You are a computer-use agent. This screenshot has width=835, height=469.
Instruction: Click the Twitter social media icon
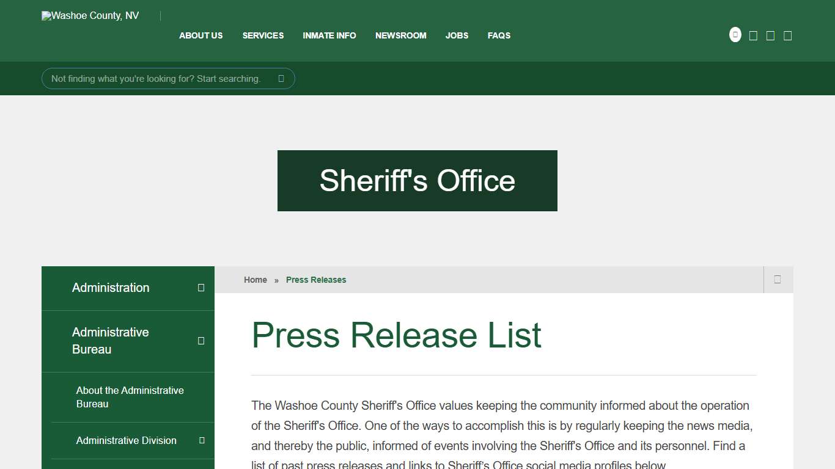click(770, 35)
